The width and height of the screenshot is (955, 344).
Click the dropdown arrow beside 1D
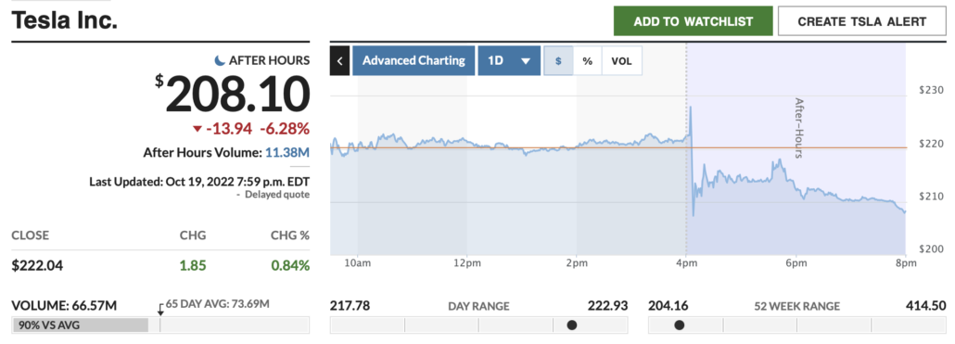click(527, 61)
